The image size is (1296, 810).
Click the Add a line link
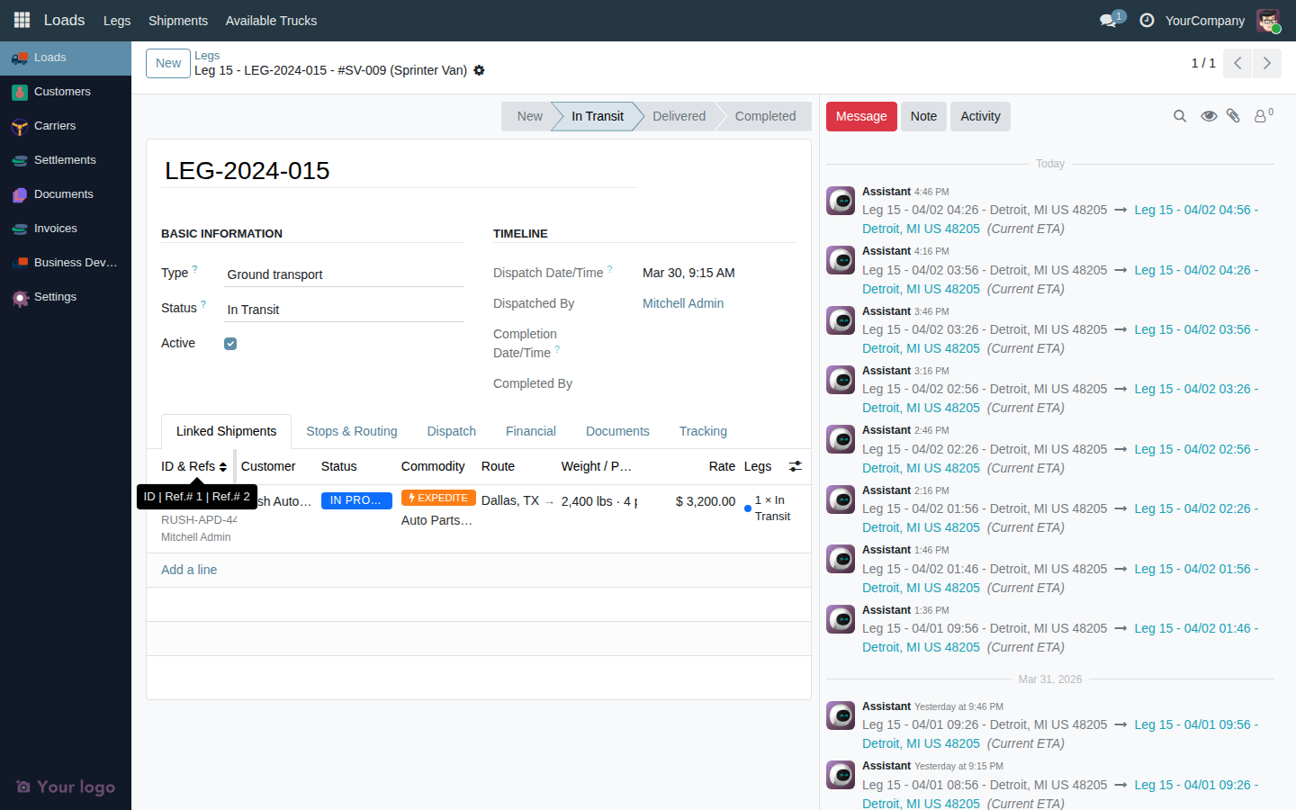[189, 570]
